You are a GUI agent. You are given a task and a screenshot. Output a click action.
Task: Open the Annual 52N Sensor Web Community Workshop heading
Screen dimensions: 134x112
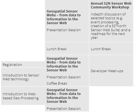tap(111, 5)
